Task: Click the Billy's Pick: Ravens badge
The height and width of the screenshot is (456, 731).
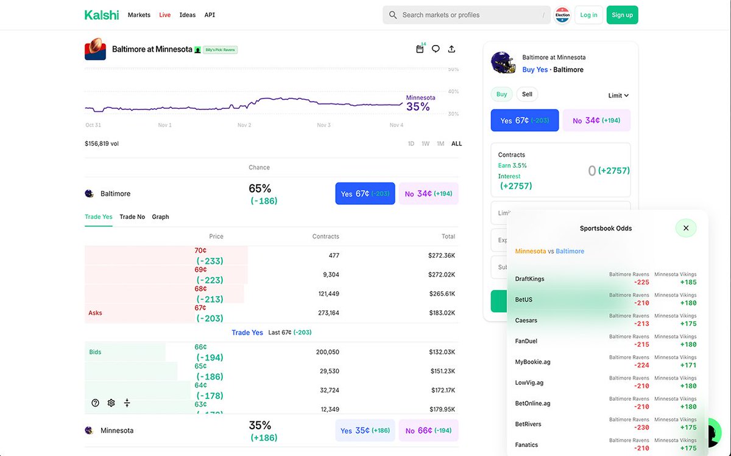Action: [220, 49]
